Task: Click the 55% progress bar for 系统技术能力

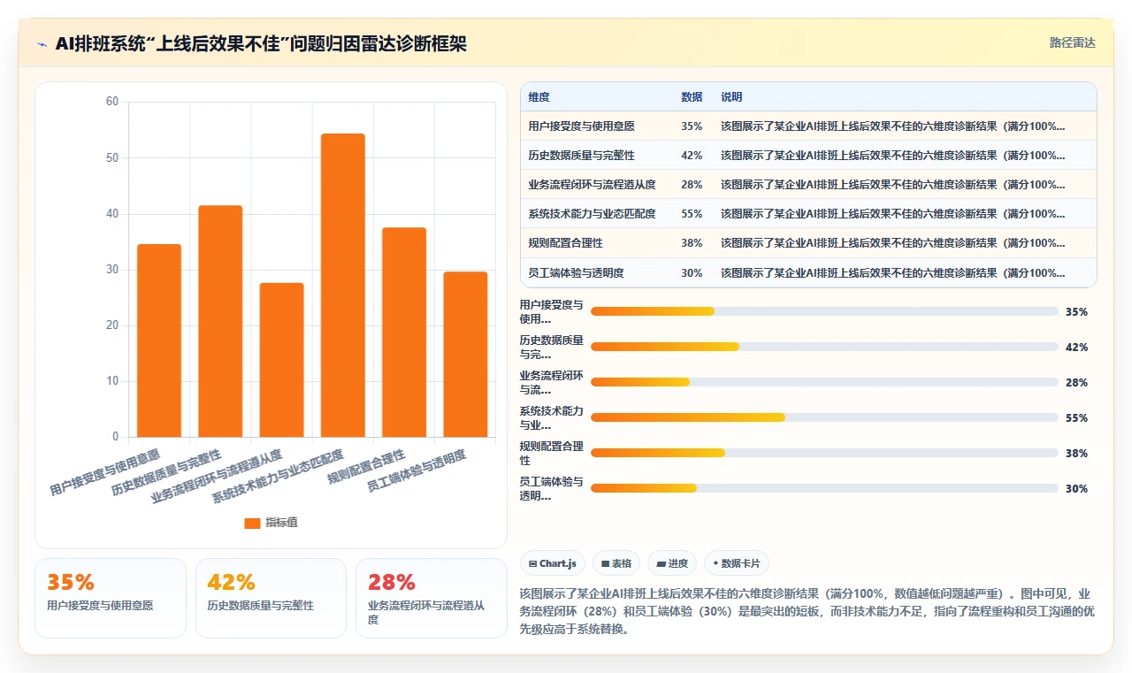Action: click(824, 417)
